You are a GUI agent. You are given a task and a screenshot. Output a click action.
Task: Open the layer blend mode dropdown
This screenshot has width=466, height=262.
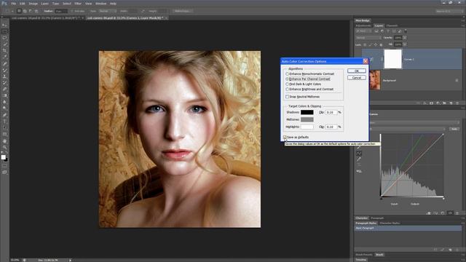(x=368, y=38)
